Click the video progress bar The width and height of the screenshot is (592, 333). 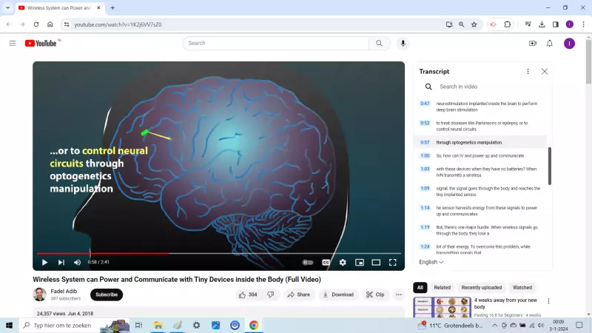point(222,253)
